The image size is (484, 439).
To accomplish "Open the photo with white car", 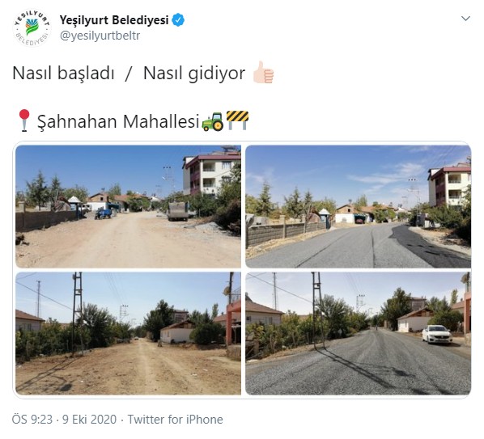I will tap(358, 333).
